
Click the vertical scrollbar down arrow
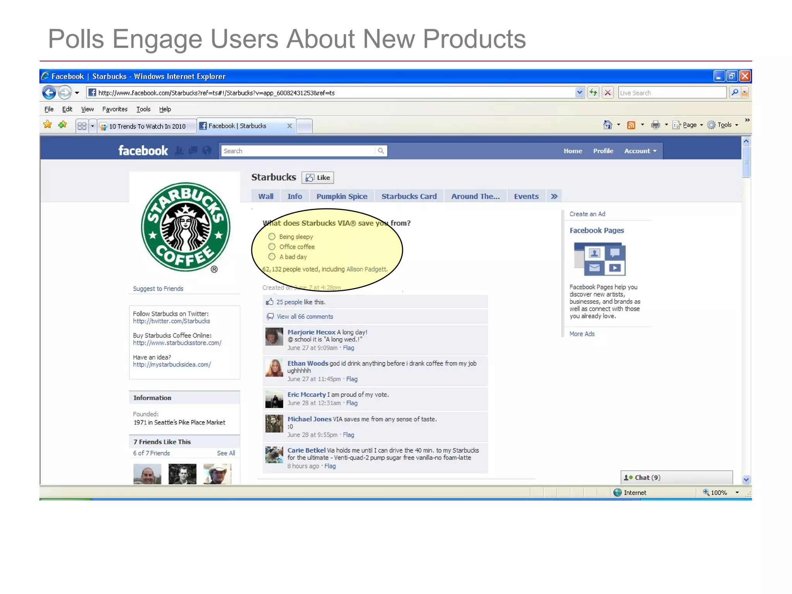tap(746, 480)
